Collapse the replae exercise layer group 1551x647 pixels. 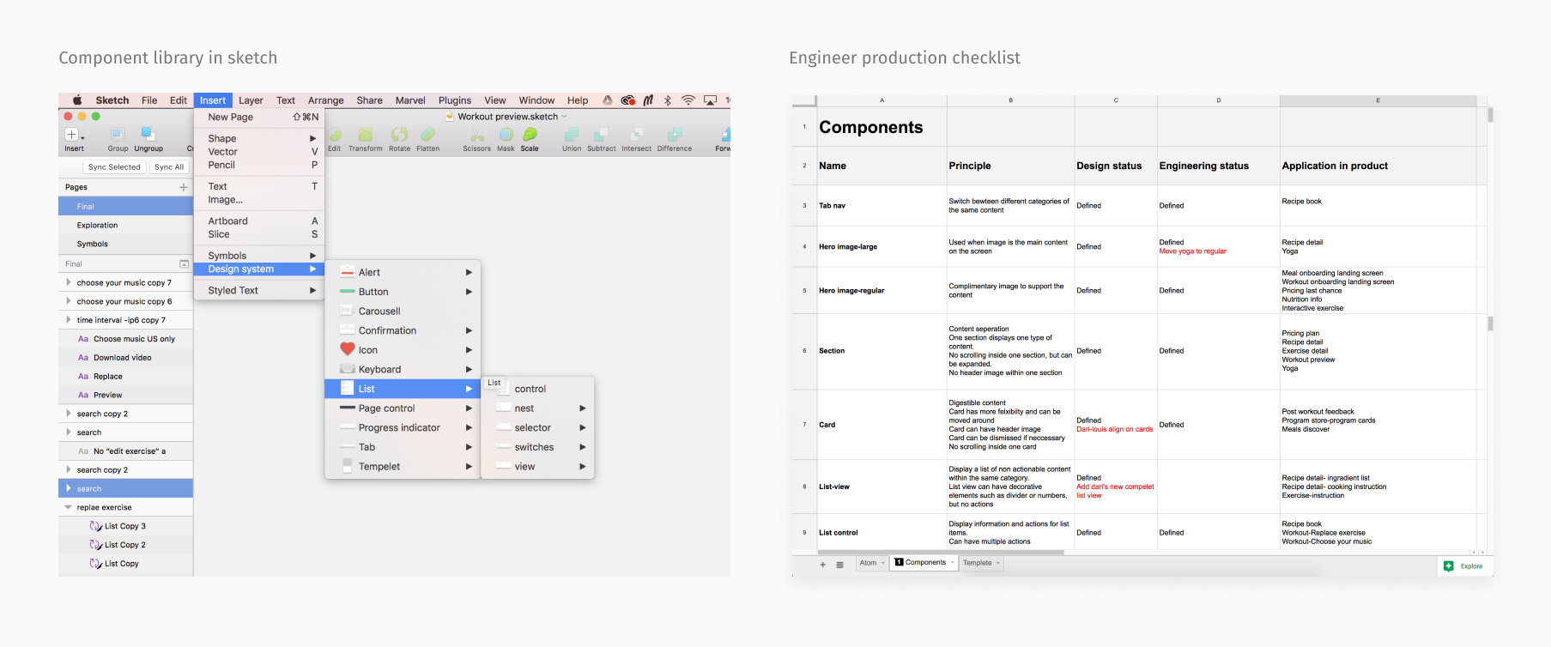coord(68,507)
